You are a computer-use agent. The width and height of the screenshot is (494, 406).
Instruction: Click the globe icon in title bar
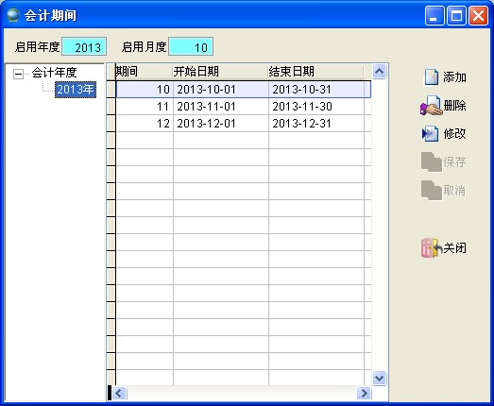(13, 15)
